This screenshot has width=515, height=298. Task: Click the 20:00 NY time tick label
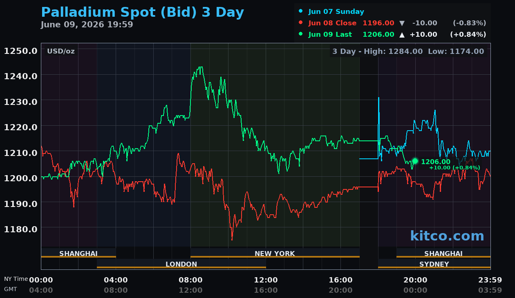point(416,280)
